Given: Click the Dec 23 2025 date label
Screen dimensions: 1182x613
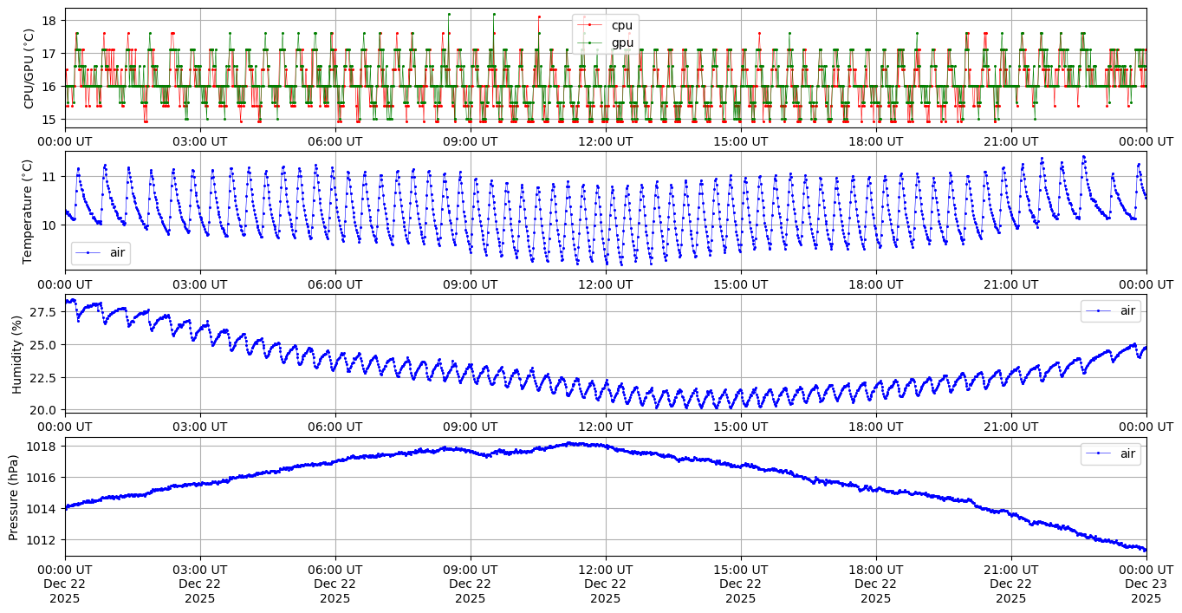Looking at the screenshot, I should (x=1146, y=584).
